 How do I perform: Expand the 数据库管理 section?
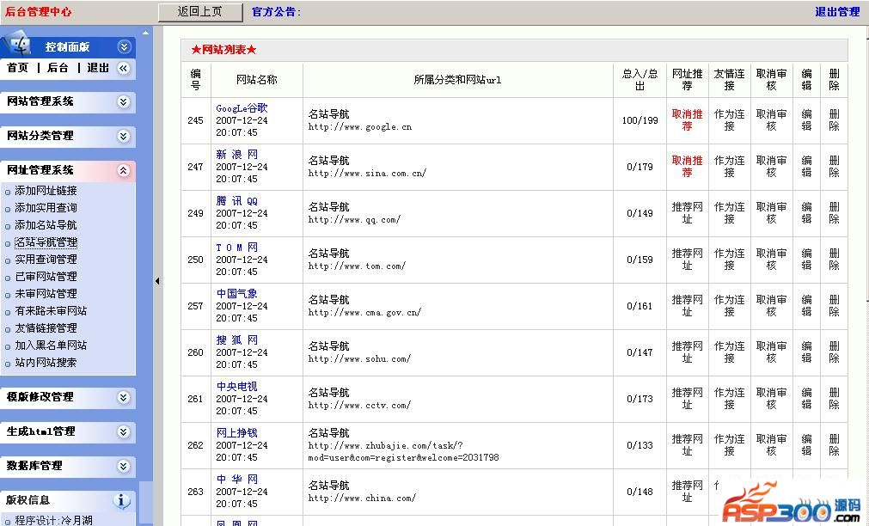point(124,466)
